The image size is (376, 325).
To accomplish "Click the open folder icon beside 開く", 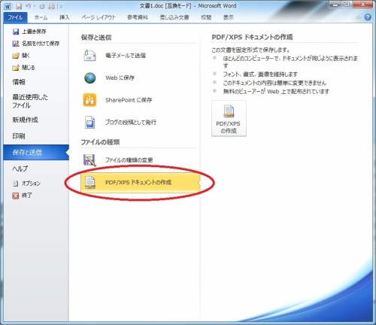I will click(16, 56).
